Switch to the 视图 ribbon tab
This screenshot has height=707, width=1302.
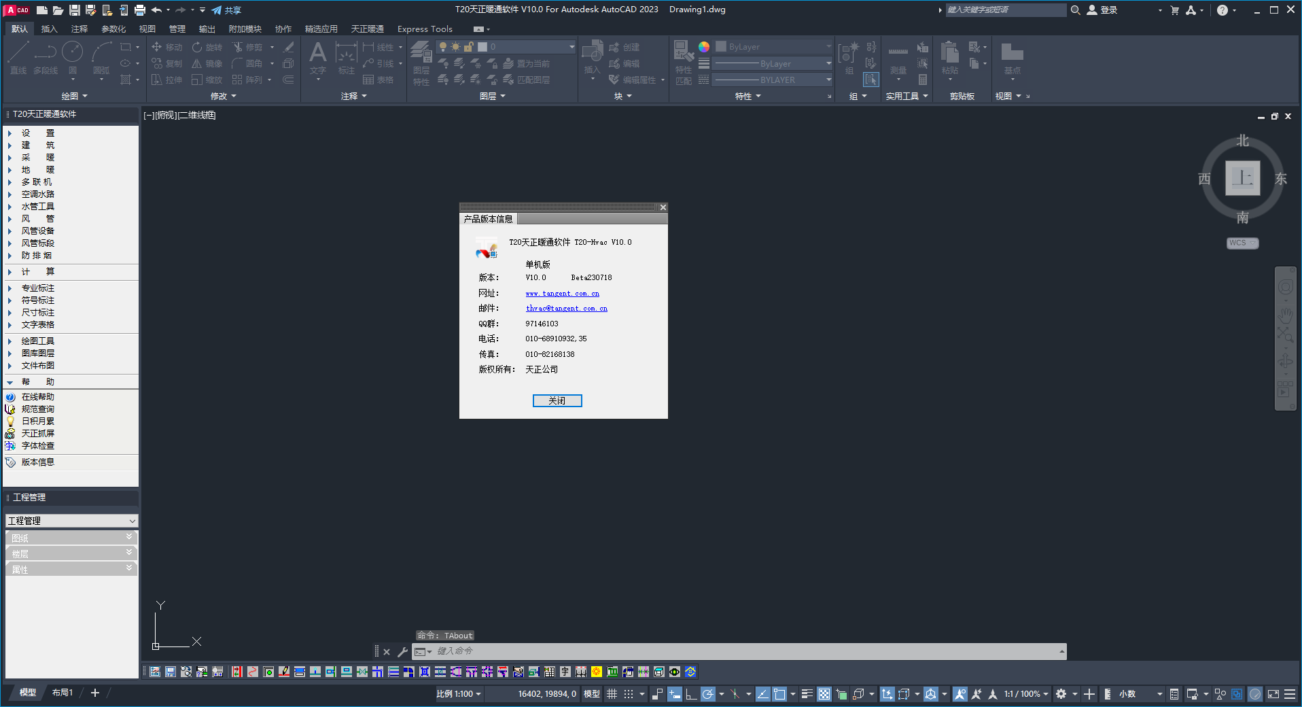point(147,29)
